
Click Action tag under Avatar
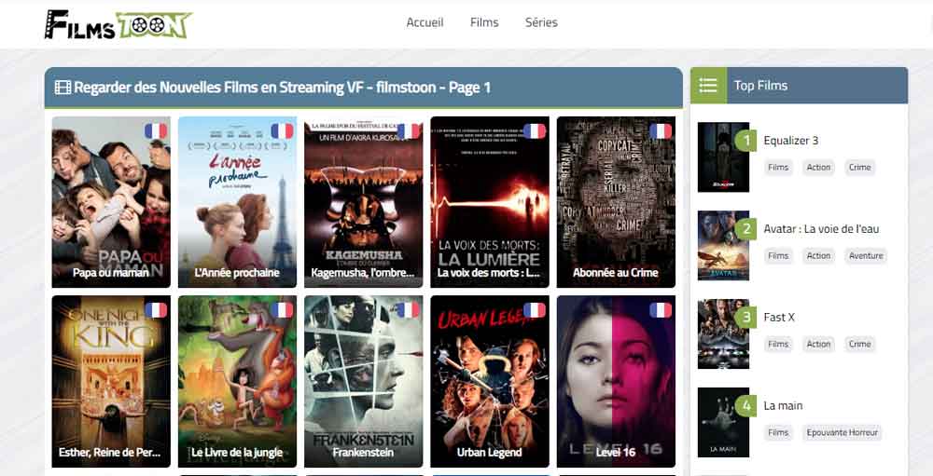(818, 256)
